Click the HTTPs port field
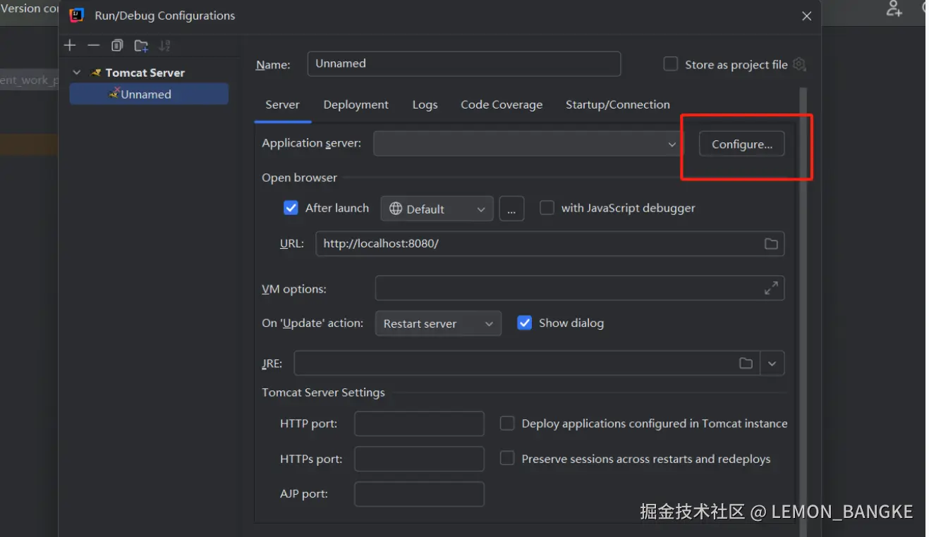Image resolution: width=929 pixels, height=537 pixels. coord(419,459)
